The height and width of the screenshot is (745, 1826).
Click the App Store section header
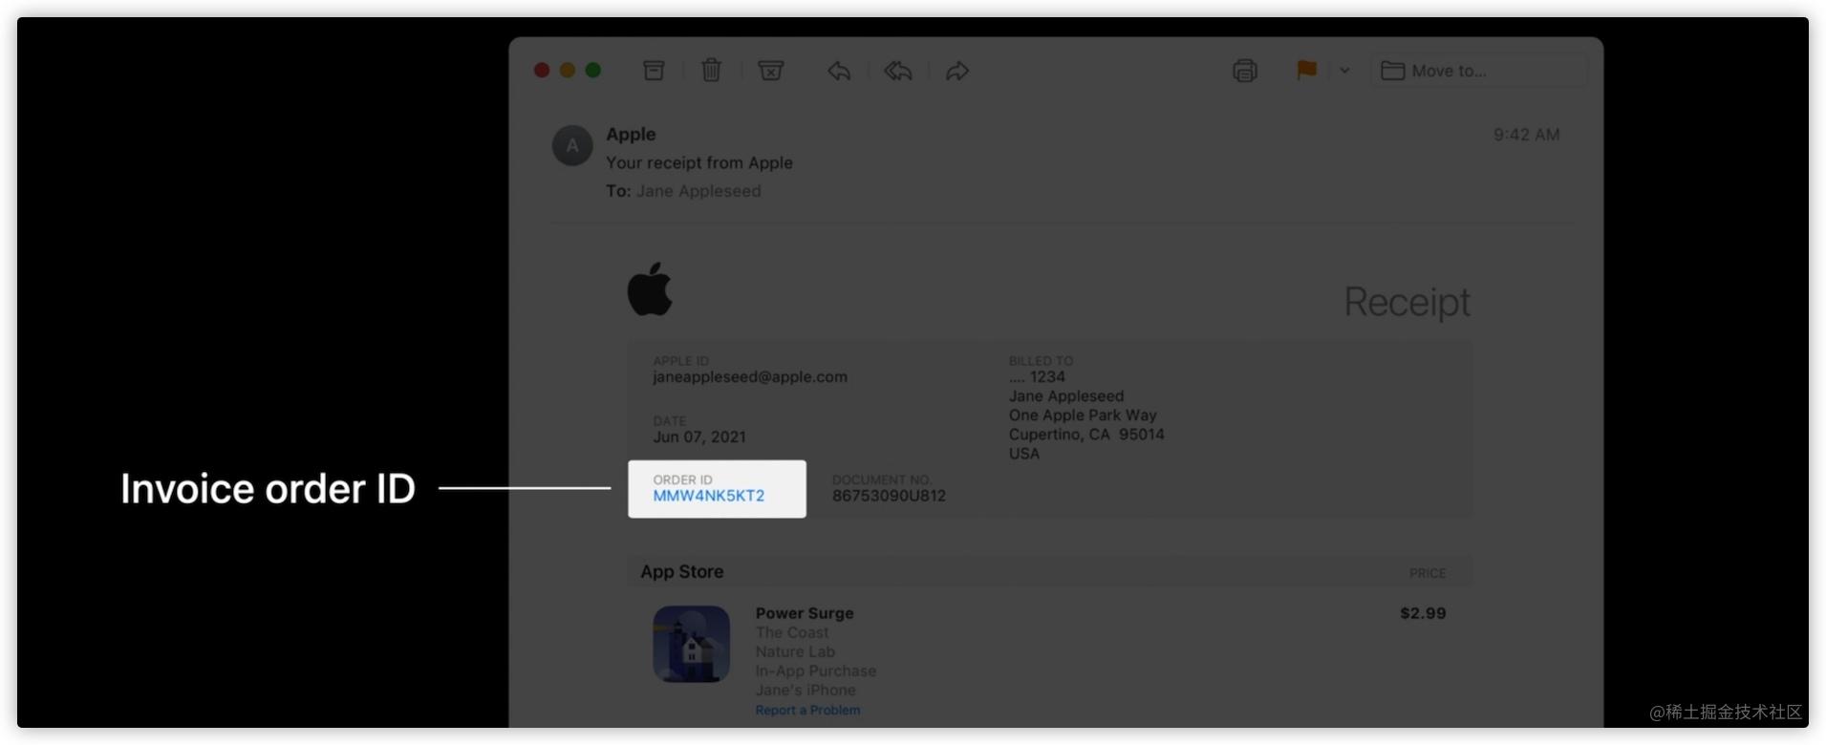click(682, 572)
